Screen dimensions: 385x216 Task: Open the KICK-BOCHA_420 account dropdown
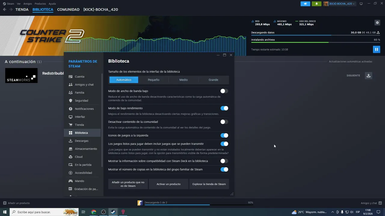[x=340, y=4]
